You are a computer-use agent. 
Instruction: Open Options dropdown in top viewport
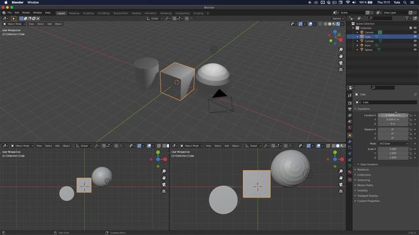[x=338, y=18]
